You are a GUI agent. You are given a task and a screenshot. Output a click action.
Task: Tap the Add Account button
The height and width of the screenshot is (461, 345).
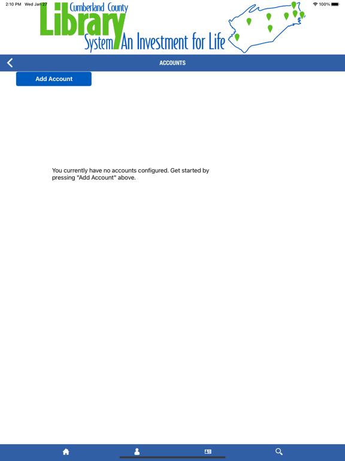[54, 79]
